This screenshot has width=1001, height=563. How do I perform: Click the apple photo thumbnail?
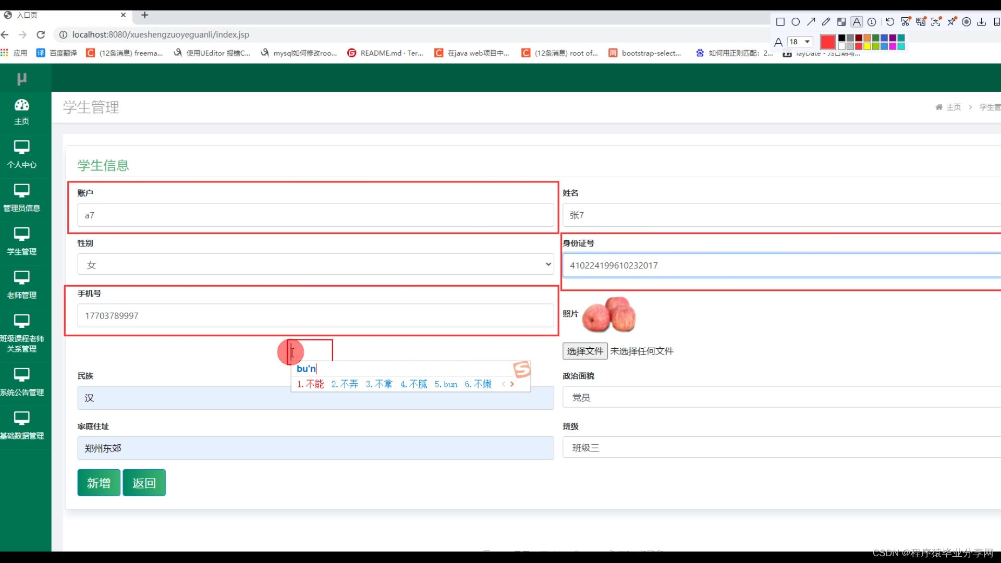tap(609, 314)
